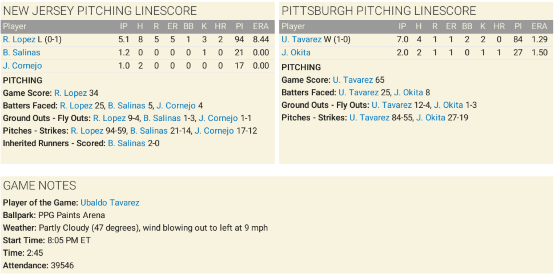Click B. Salinas in the Inherited Runners line
The image size is (555, 274).
126,143
